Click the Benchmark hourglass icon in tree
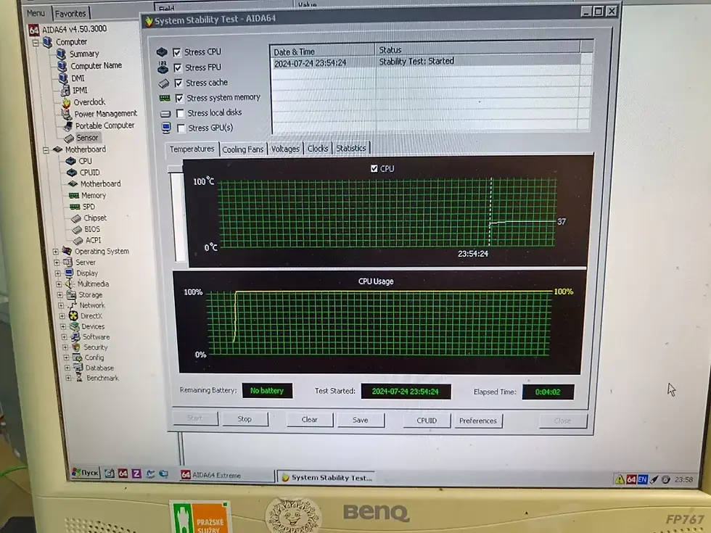Image resolution: width=711 pixels, height=533 pixels. click(79, 378)
